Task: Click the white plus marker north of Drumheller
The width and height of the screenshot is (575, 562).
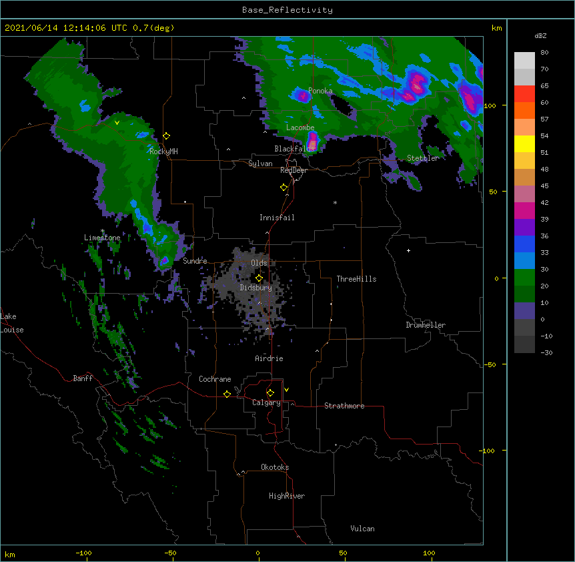Action: click(408, 250)
